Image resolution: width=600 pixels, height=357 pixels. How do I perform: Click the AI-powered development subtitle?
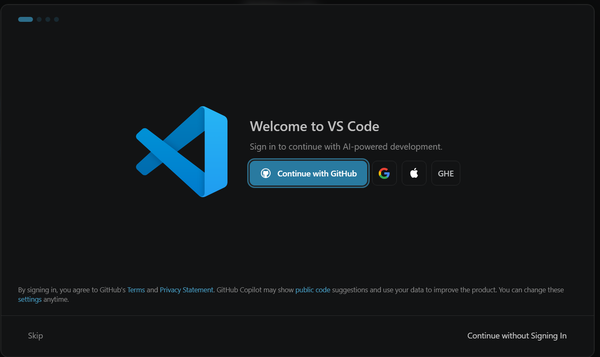(346, 146)
